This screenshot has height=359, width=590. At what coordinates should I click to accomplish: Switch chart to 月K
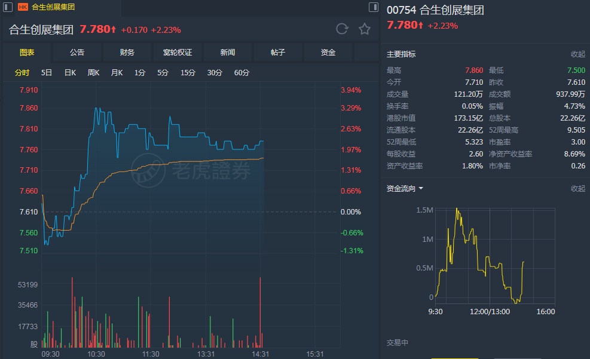tap(117, 72)
